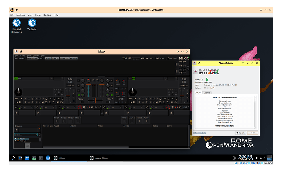
Task: Click the Preview deck play button
Action: [16, 130]
